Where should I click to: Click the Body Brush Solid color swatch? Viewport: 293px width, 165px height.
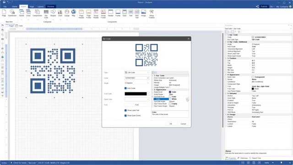[170, 92]
